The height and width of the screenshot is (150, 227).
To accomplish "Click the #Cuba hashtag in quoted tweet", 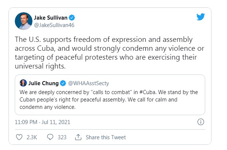I will pos(148,92).
